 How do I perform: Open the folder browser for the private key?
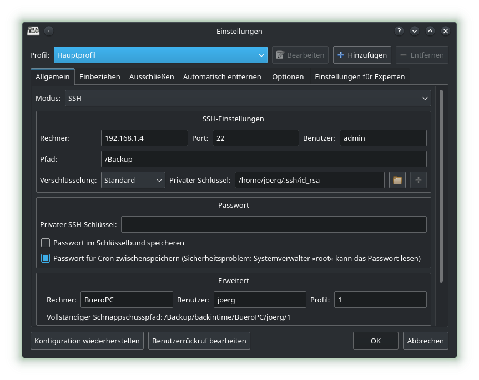point(397,179)
